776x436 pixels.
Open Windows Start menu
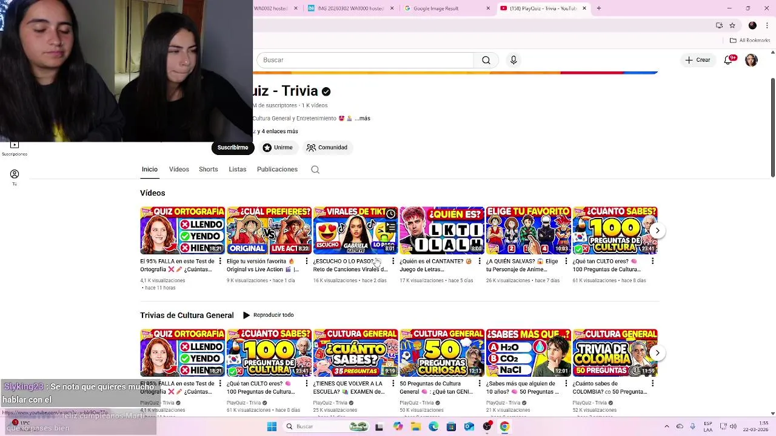[272, 426]
